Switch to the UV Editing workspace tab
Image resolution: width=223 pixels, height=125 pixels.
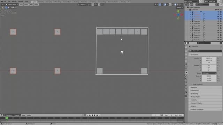coord(57,2)
